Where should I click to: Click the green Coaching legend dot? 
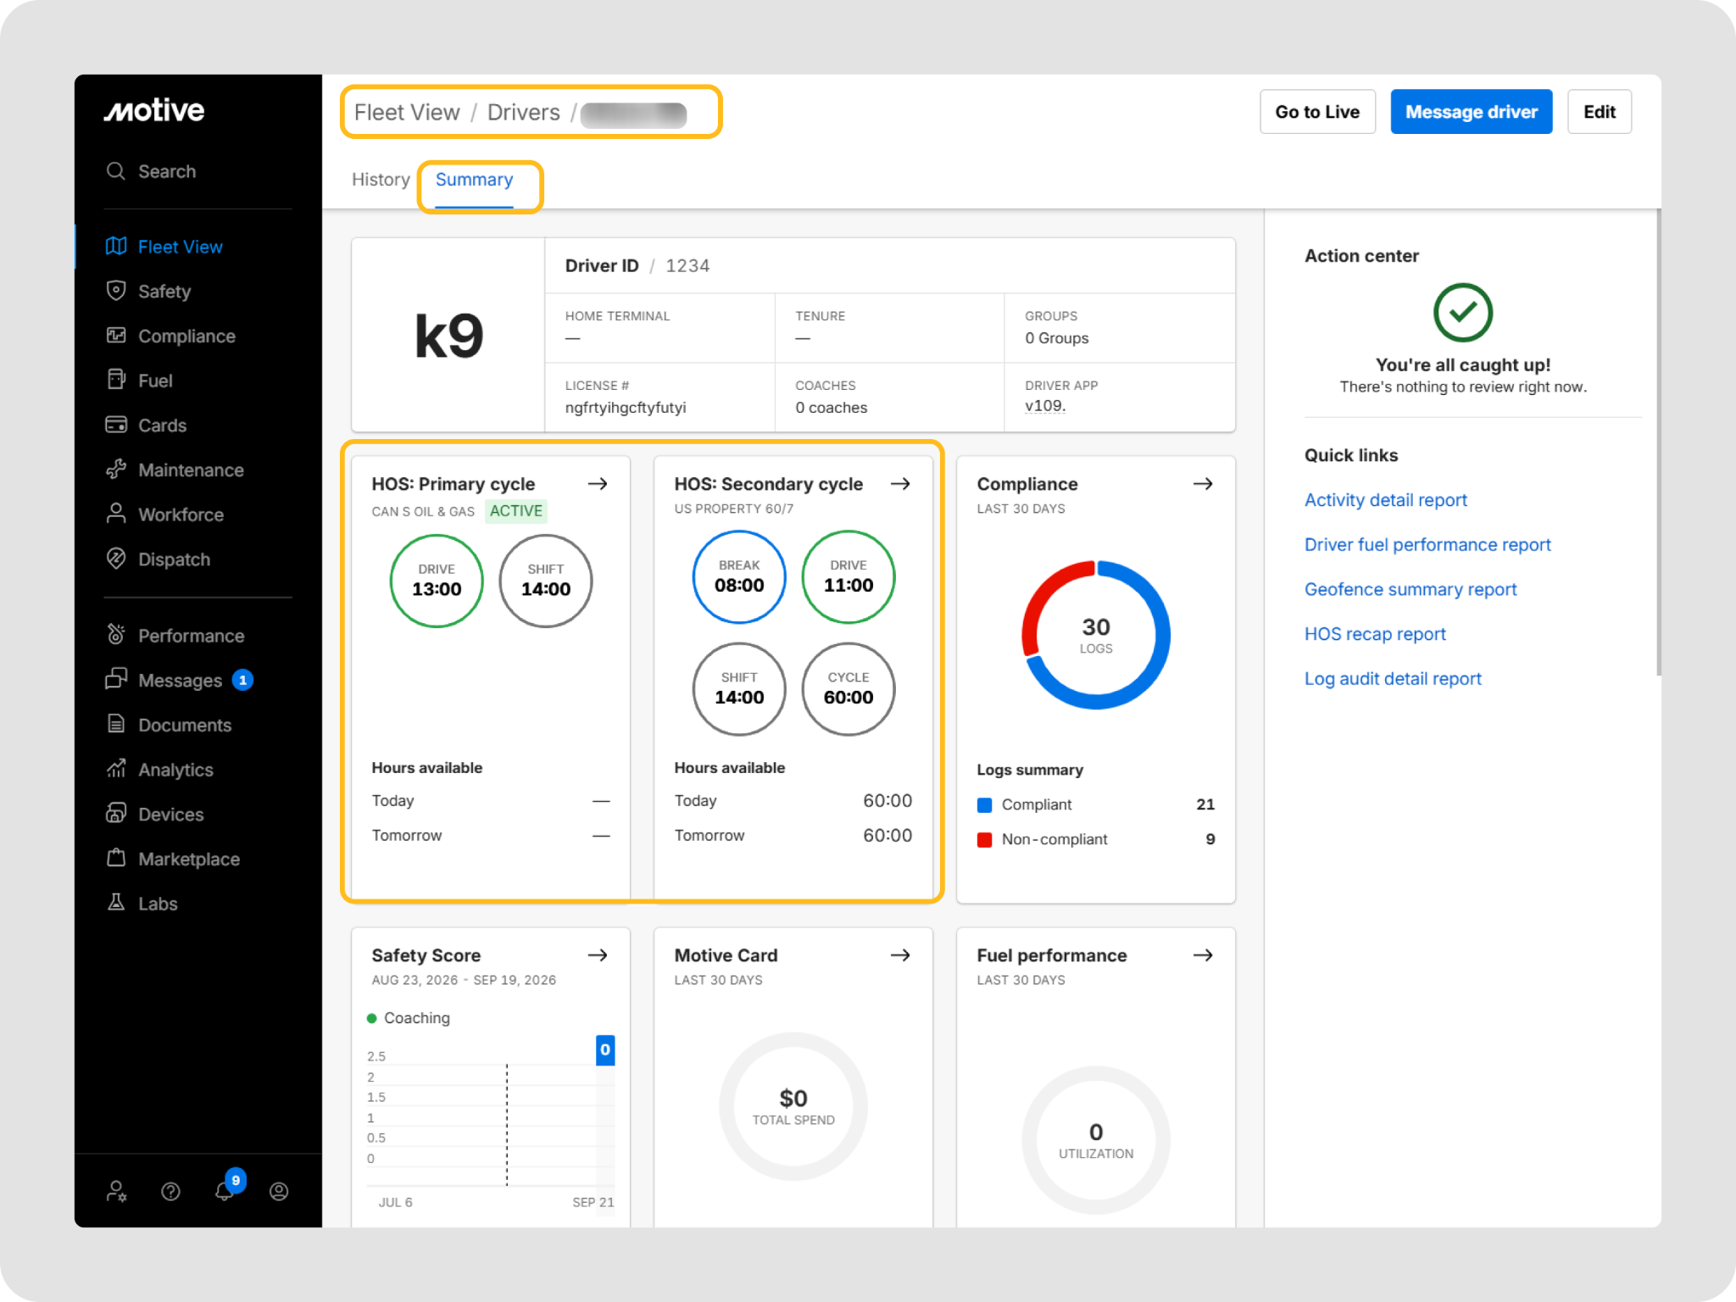[x=371, y=1018]
